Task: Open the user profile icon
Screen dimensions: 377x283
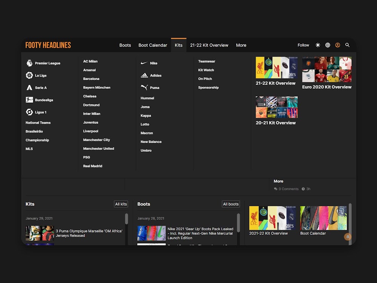Action: (337, 45)
